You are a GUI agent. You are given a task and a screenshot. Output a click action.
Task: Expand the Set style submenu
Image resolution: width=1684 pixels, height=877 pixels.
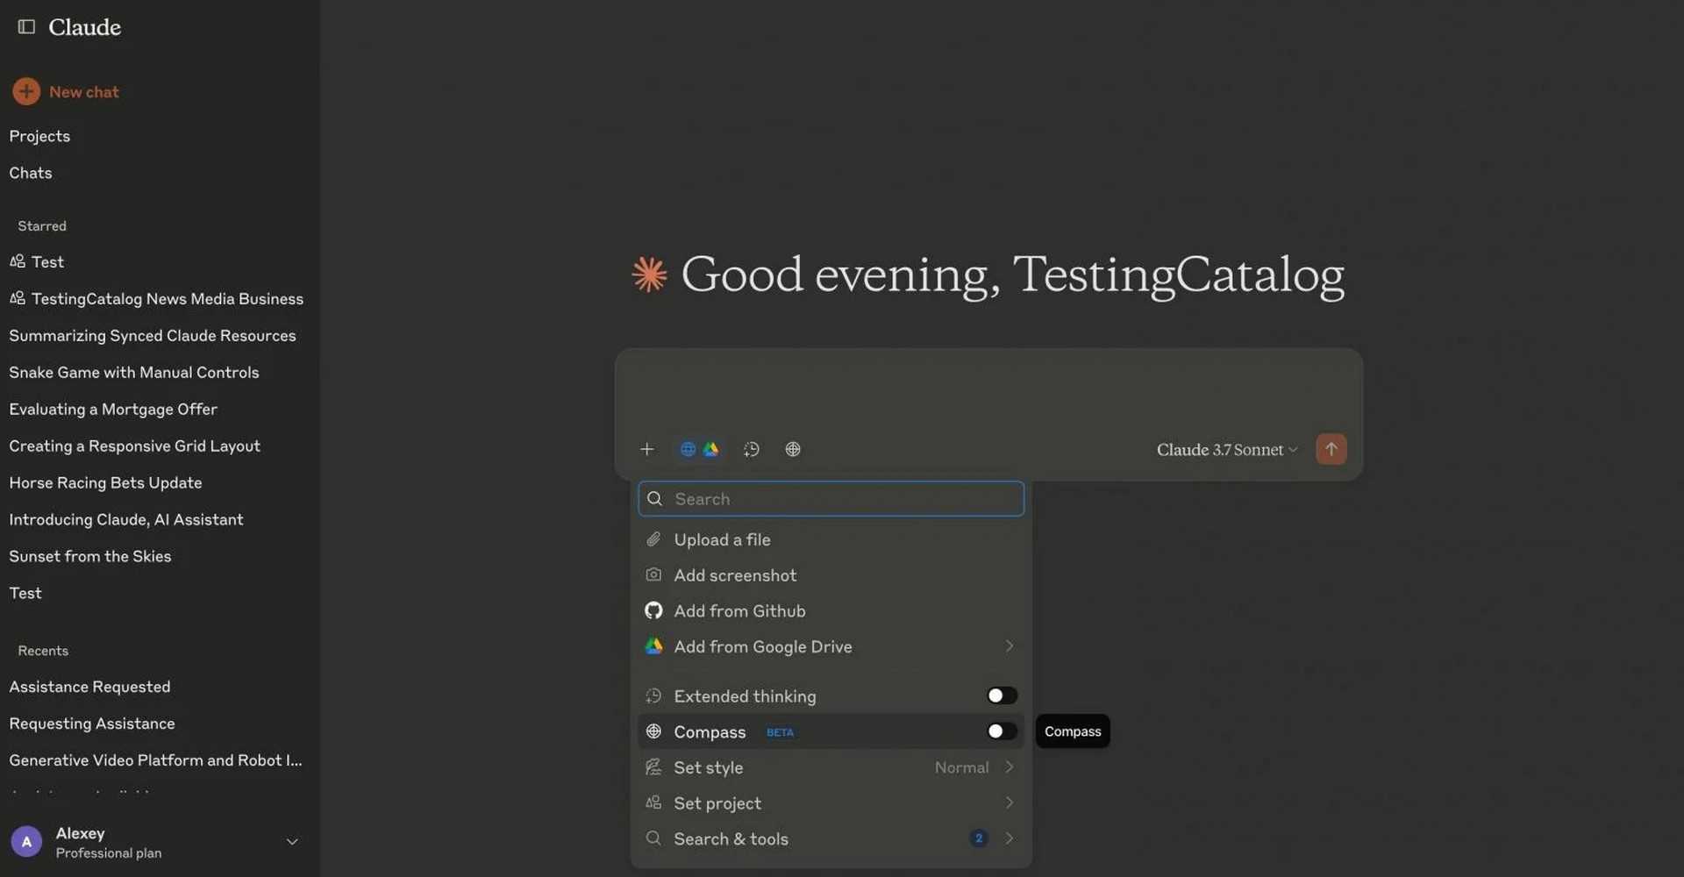click(x=831, y=767)
